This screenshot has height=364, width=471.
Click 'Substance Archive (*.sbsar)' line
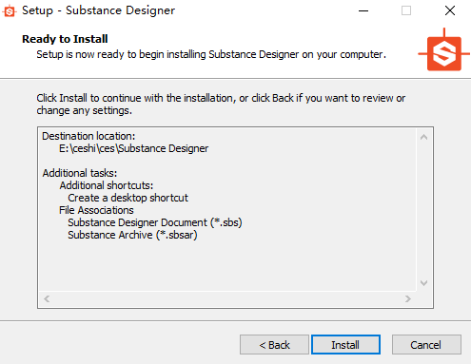pyautogui.click(x=132, y=235)
